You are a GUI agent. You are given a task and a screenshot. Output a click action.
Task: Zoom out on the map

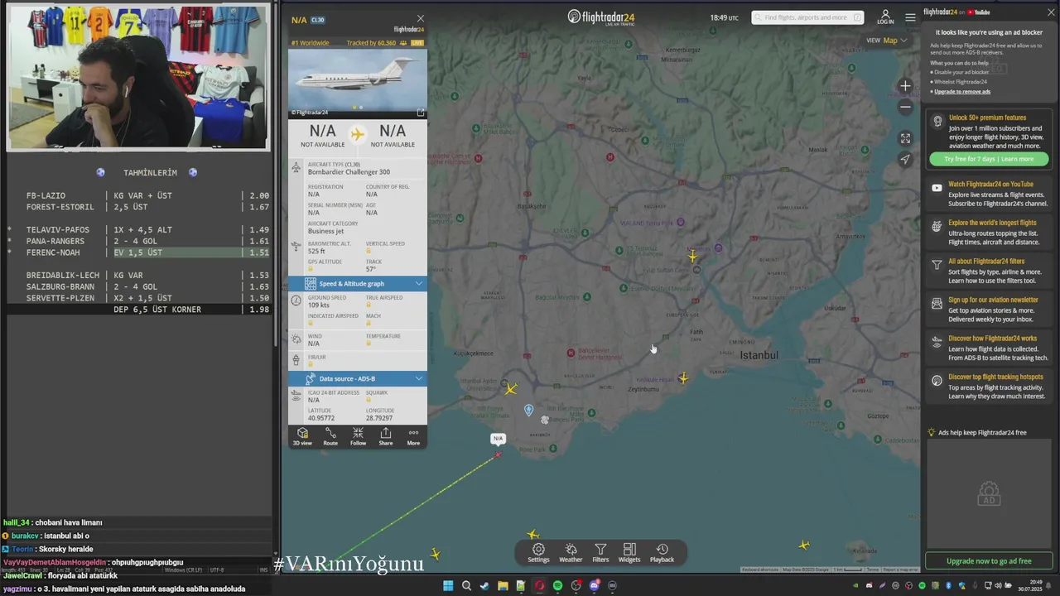coord(905,107)
